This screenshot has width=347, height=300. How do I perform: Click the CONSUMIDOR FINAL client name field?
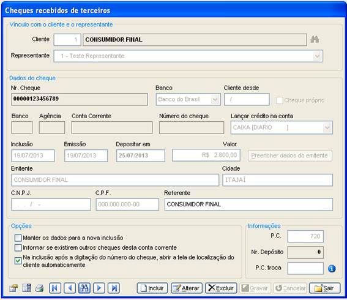tap(195, 40)
